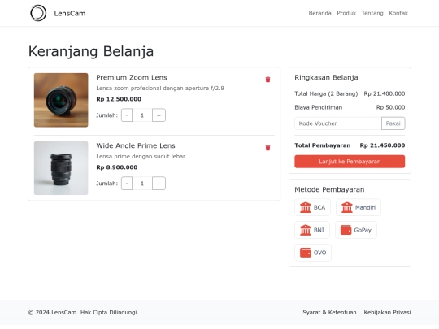Click the Wide Angle Prime Lens product image
Screen dimensions: 439x329
point(61,168)
